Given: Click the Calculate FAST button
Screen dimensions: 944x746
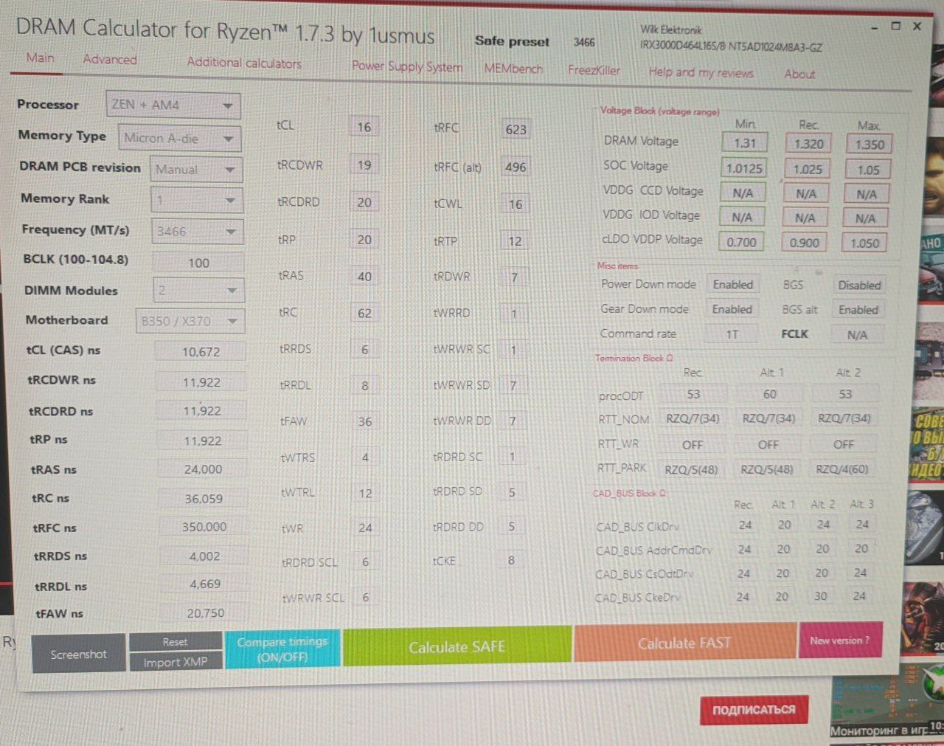Looking at the screenshot, I should point(684,643).
